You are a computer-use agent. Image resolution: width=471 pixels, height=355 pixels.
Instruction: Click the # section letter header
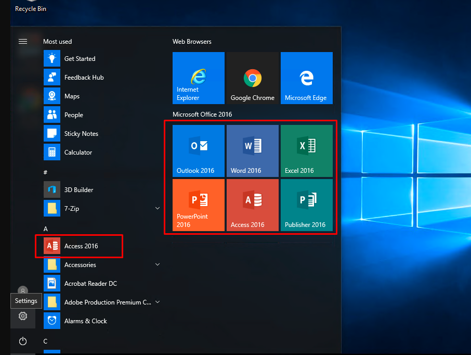pyautogui.click(x=45, y=172)
